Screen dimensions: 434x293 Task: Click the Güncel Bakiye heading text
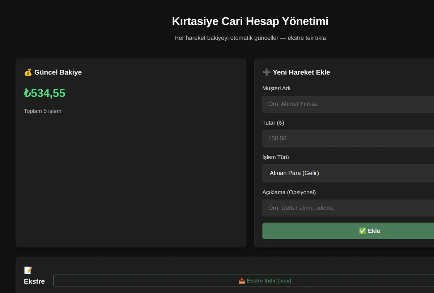(x=58, y=72)
